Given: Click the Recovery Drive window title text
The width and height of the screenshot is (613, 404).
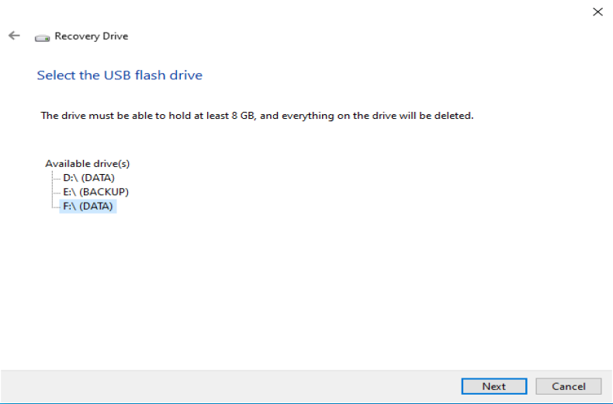Looking at the screenshot, I should click(x=91, y=37).
